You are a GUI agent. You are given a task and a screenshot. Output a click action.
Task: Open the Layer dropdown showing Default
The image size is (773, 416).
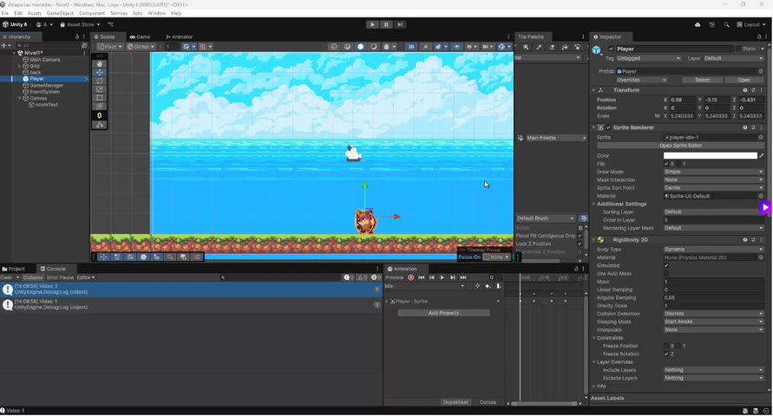tap(734, 58)
